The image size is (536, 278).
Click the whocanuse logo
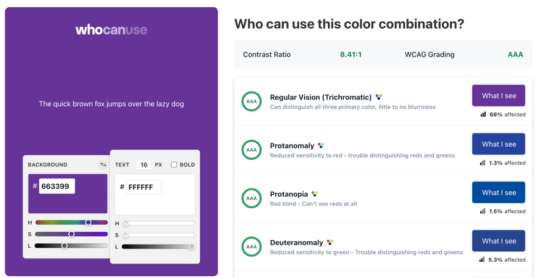pos(112,30)
